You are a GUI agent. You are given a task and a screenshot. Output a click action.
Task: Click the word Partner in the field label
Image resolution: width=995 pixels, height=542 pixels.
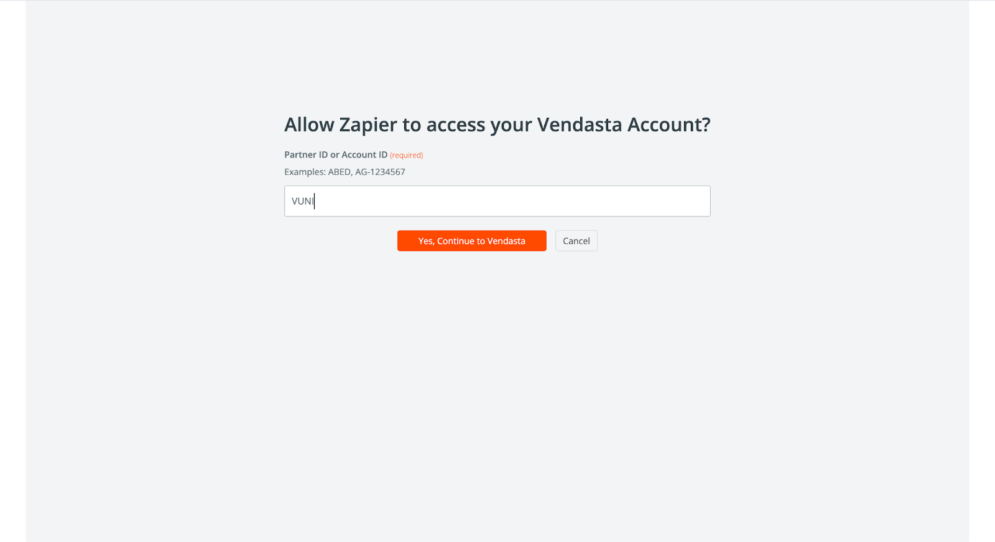(x=300, y=154)
